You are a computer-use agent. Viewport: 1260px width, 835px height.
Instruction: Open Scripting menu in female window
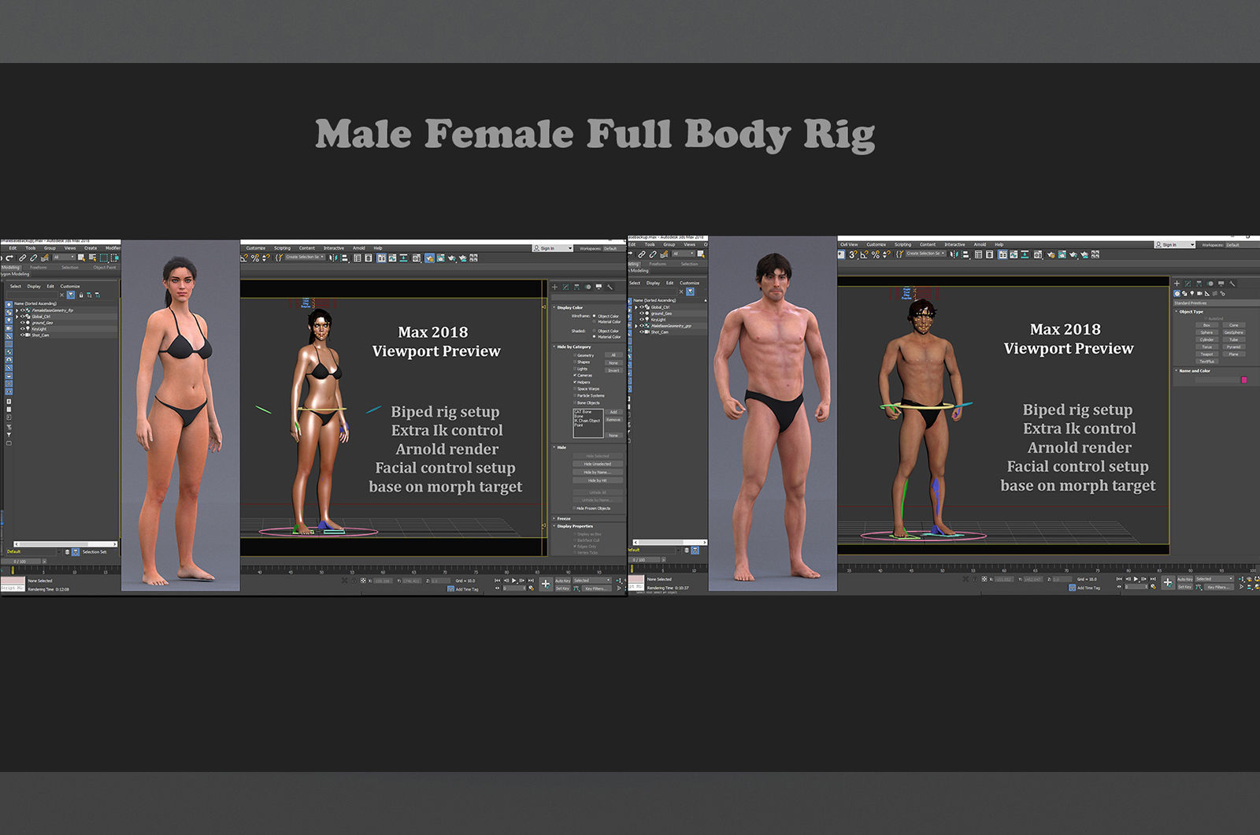(282, 248)
